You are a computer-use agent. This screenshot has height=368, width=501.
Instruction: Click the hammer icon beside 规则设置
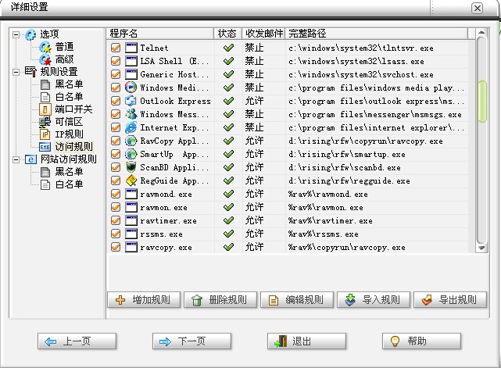[30, 72]
